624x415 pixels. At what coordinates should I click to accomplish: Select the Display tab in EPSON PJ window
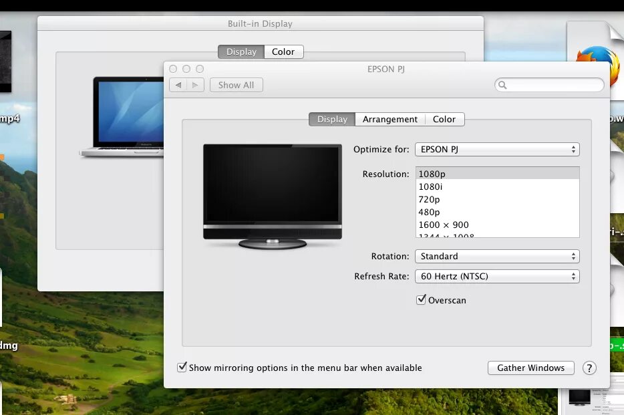click(332, 120)
